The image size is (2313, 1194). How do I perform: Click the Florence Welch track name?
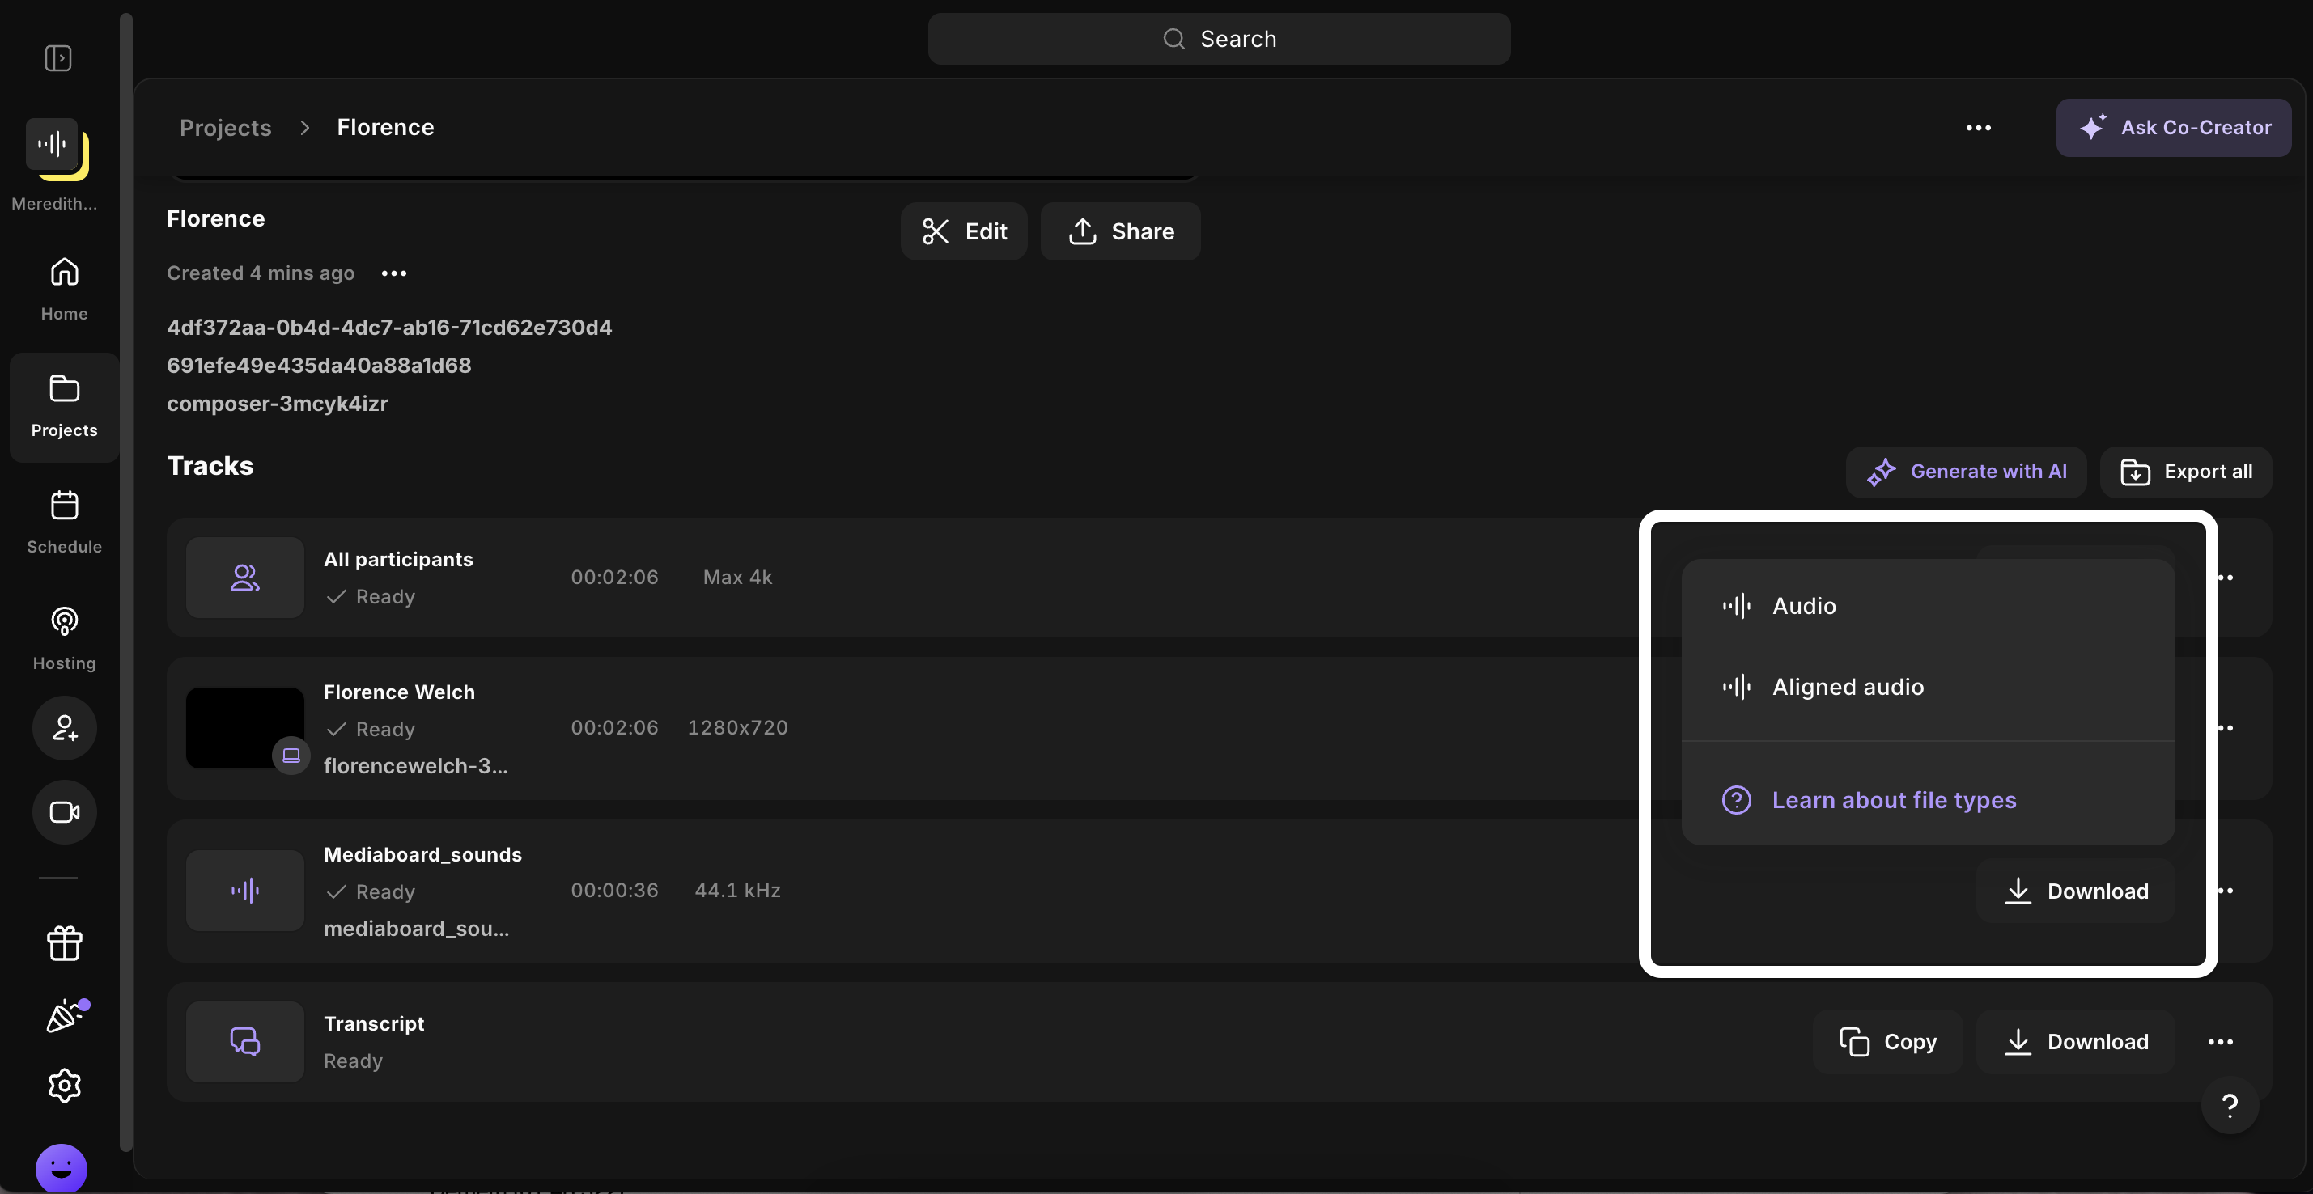tap(399, 692)
